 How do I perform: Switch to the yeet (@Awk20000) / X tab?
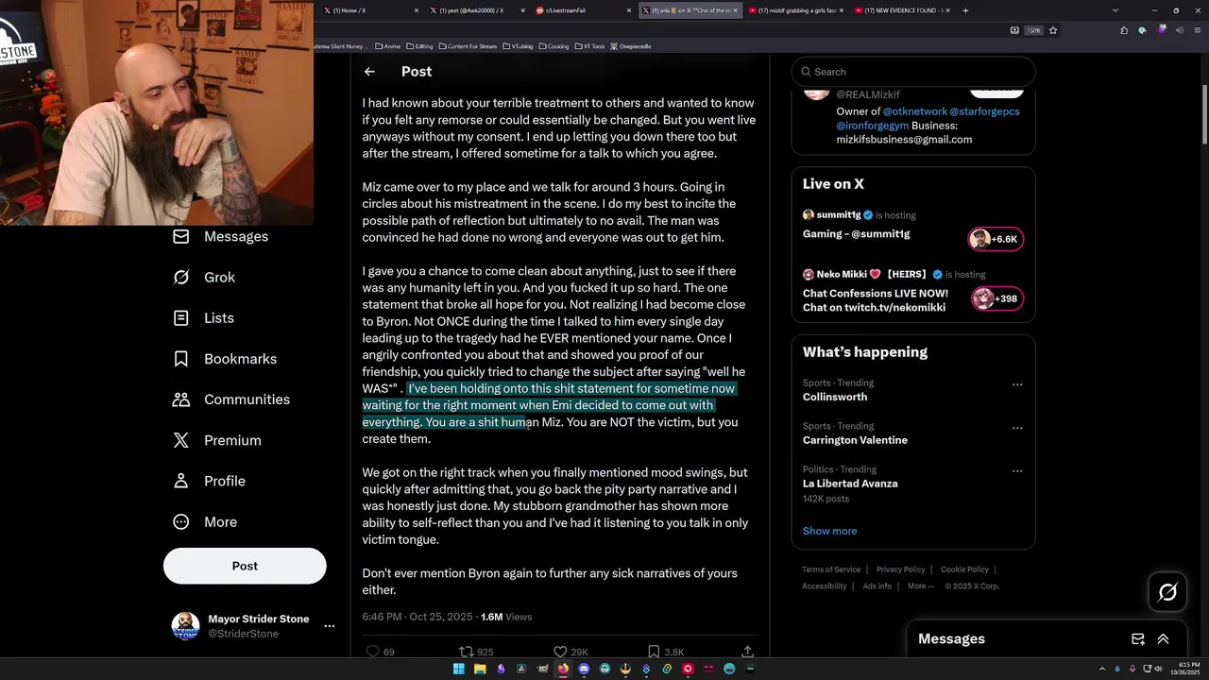pos(475,10)
